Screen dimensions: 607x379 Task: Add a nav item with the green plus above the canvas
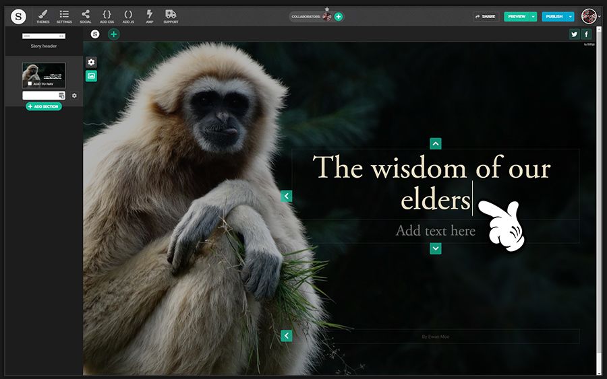(x=113, y=34)
